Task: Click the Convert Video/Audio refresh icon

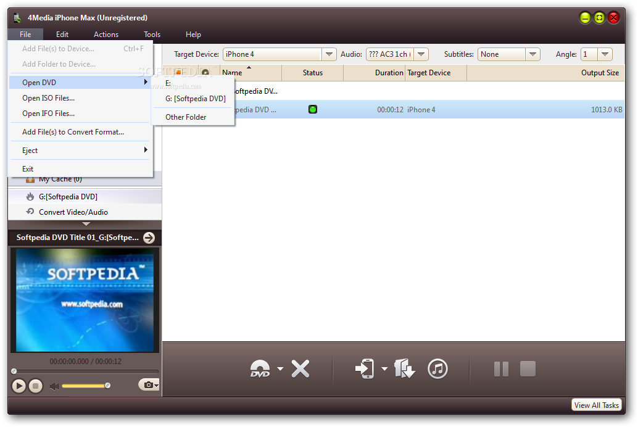Action: pos(30,212)
